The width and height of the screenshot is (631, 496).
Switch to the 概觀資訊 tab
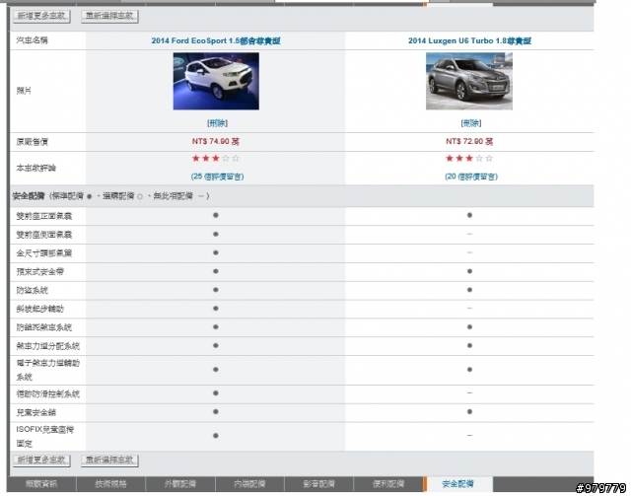click(x=41, y=484)
